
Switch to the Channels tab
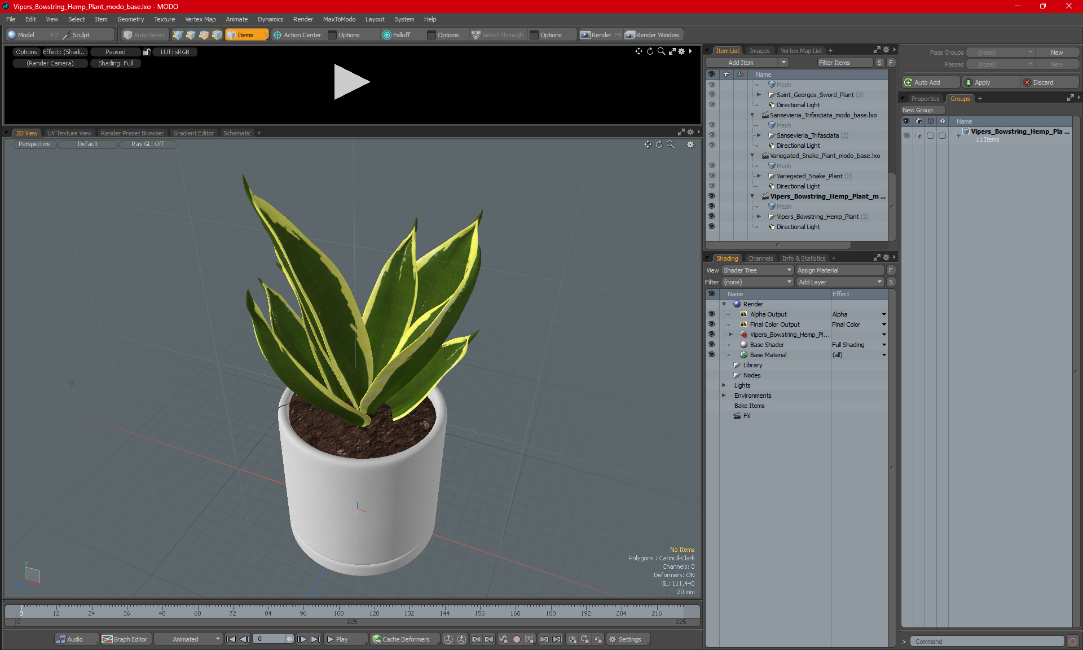pos(760,258)
